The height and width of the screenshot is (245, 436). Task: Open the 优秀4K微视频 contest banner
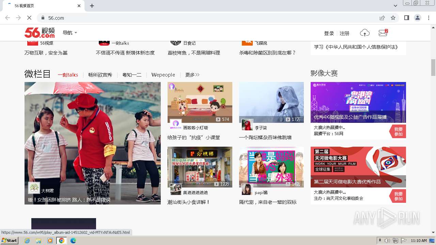point(358,102)
